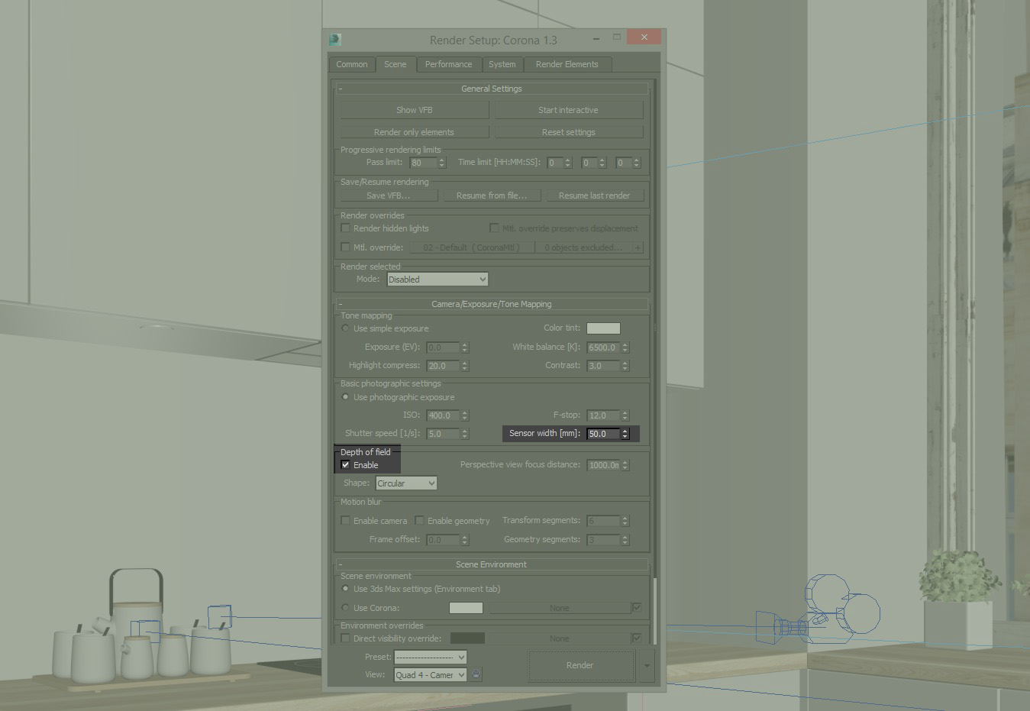Enable the Mtl. override checkbox
Viewport: 1030px width, 711px height.
point(346,247)
